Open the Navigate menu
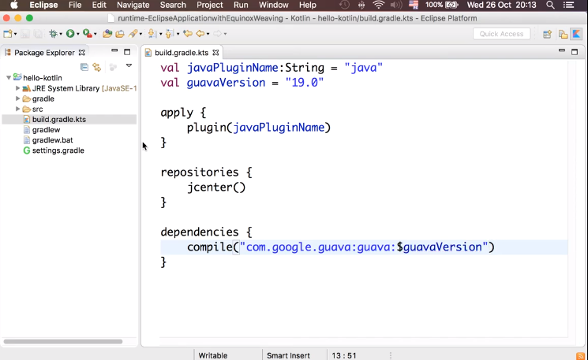This screenshot has width=588, height=360. (x=133, y=5)
